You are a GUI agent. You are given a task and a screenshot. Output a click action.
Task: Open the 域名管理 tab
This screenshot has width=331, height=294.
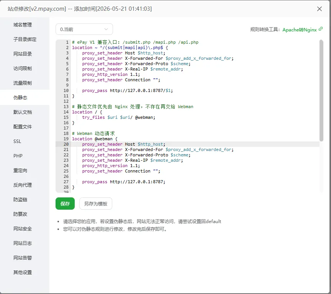click(23, 25)
